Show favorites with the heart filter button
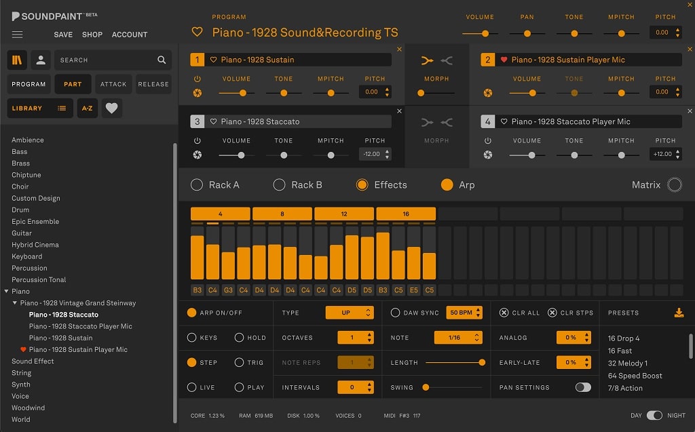The image size is (695, 432). pyautogui.click(x=112, y=108)
